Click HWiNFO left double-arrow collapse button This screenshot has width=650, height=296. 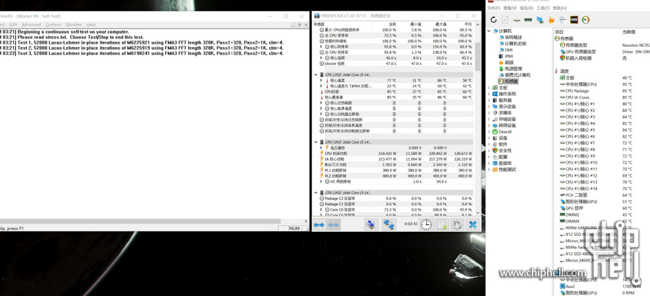click(319, 224)
